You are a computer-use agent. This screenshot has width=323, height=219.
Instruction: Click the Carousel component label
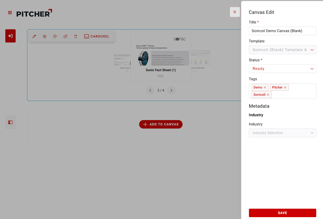97,37
